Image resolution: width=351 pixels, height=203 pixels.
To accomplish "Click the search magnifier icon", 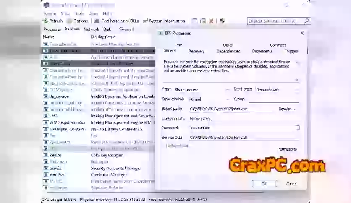I will click(x=306, y=21).
